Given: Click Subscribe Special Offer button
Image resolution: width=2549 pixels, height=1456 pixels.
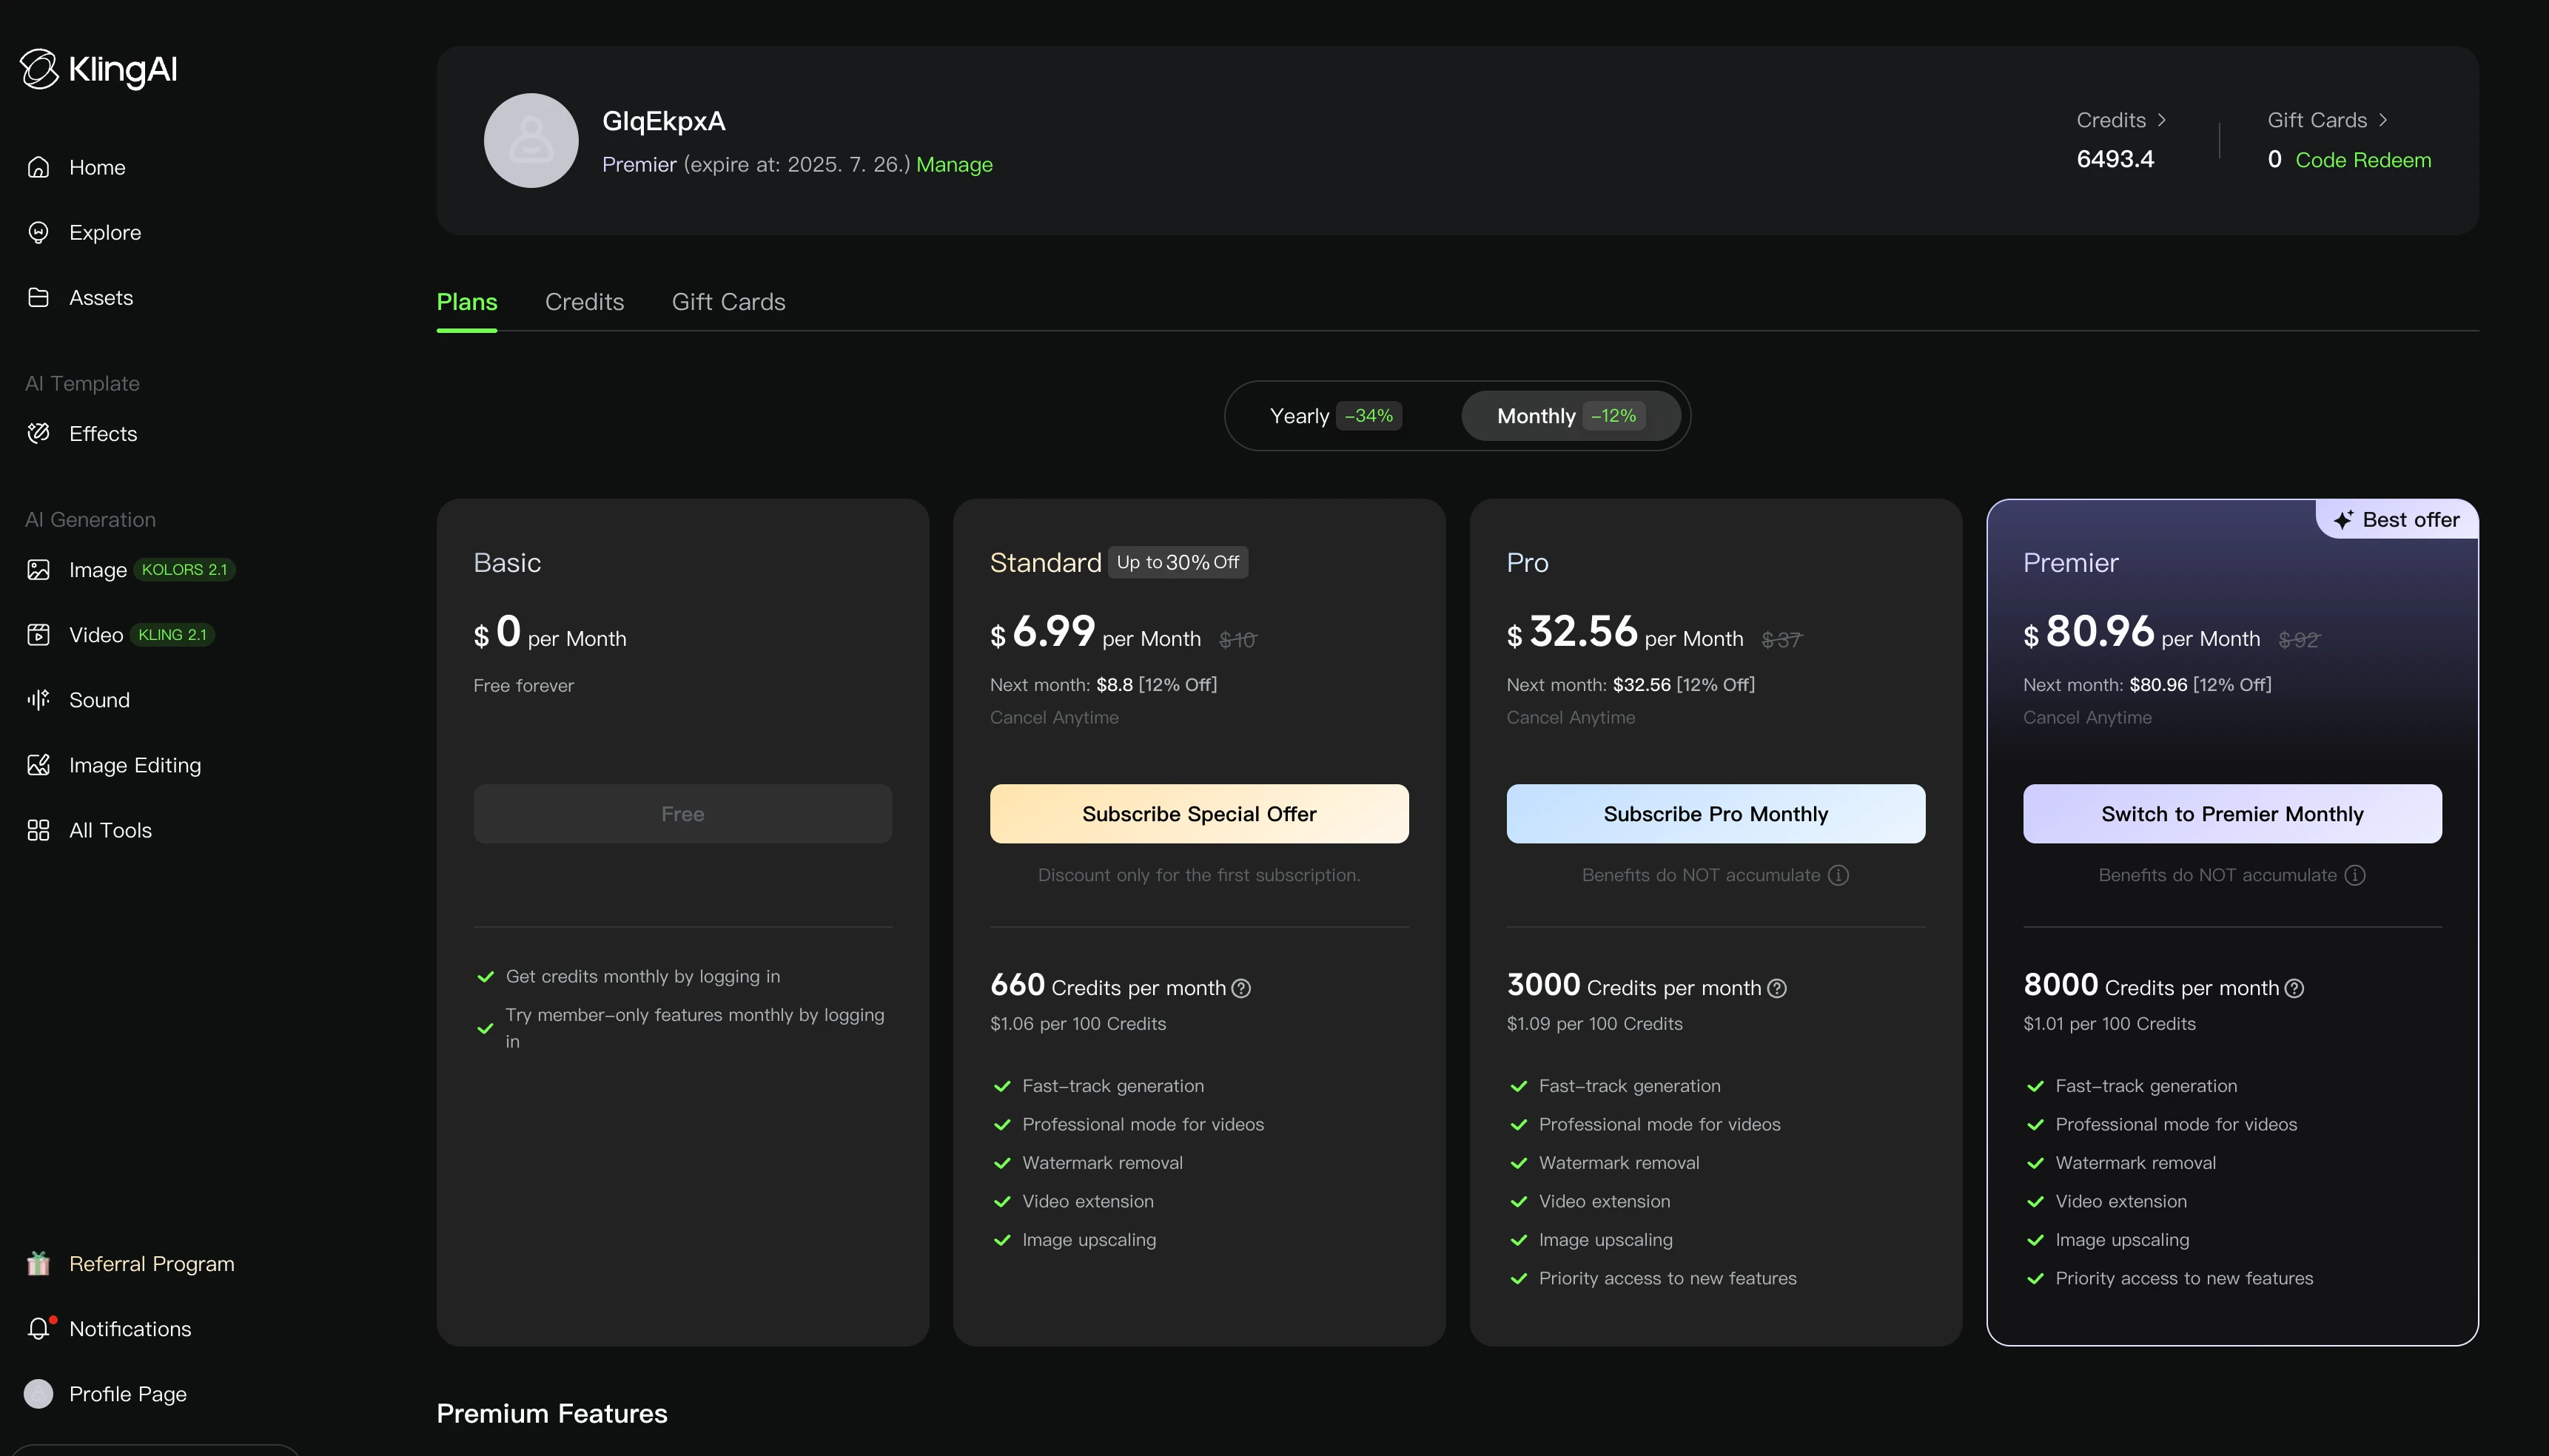Looking at the screenshot, I should (1198, 814).
